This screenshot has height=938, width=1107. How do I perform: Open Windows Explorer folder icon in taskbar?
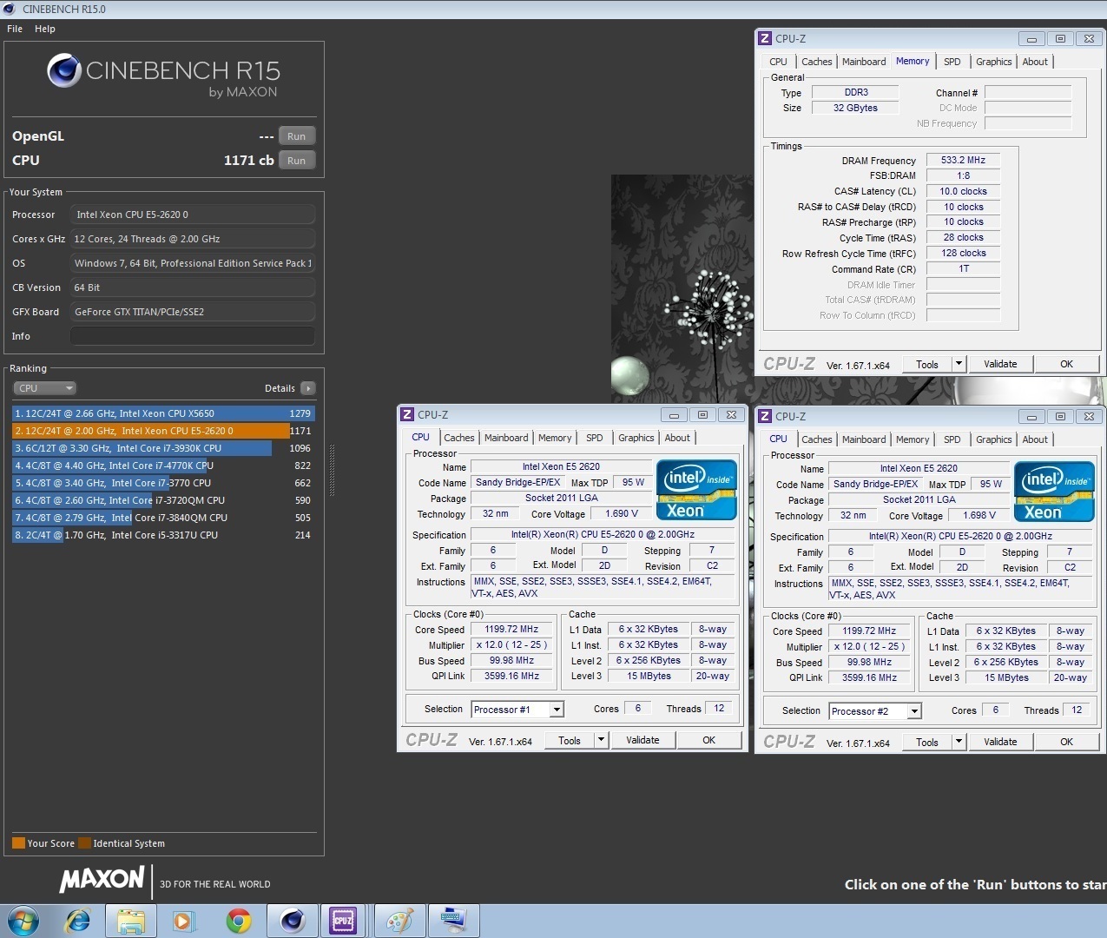tap(131, 921)
